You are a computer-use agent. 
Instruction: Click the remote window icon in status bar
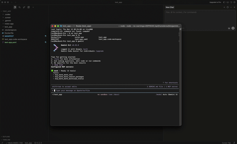pyautogui.click(x=2, y=143)
